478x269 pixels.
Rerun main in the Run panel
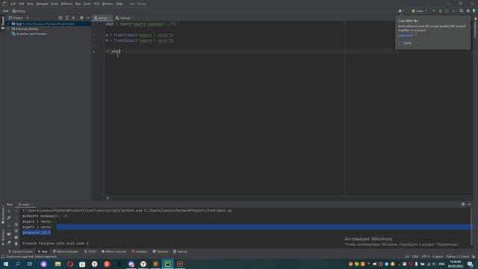pos(9,211)
